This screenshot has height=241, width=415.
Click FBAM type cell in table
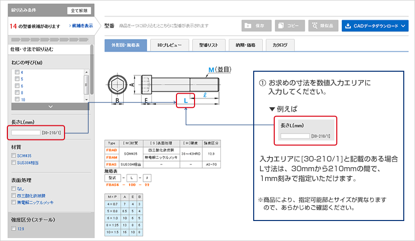[111, 157]
